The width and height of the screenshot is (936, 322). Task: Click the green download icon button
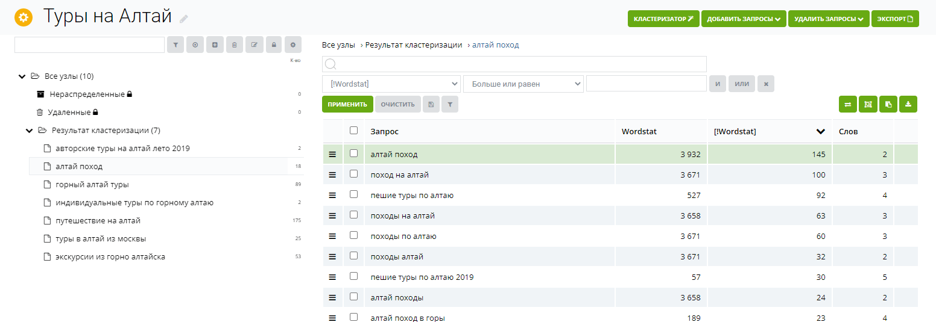click(908, 104)
